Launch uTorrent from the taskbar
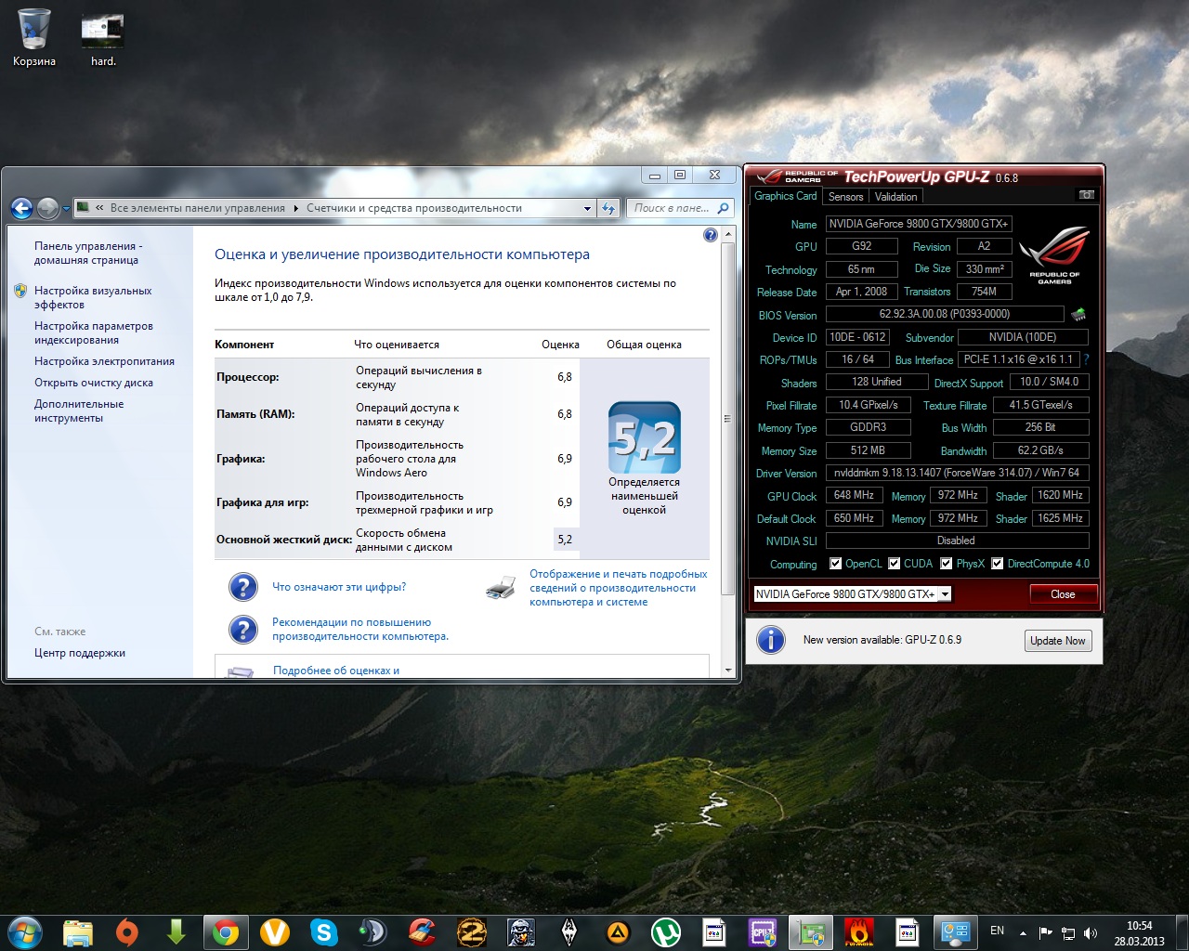The height and width of the screenshot is (951, 1189). [665, 931]
